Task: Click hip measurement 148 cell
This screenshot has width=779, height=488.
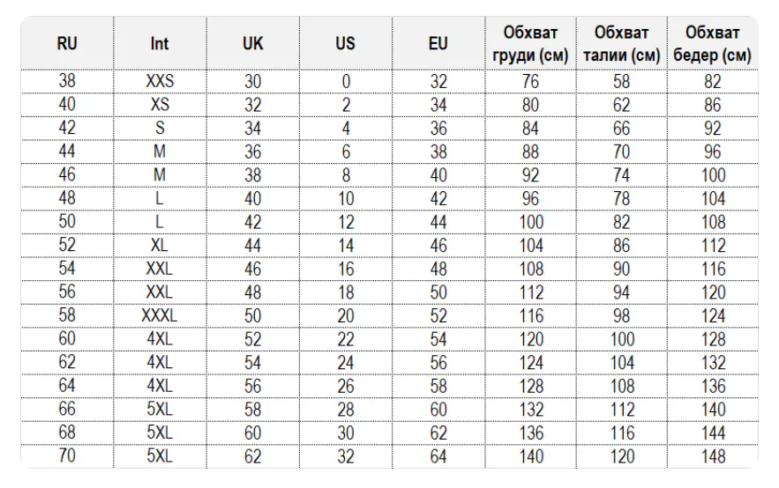Action: pyautogui.click(x=713, y=455)
